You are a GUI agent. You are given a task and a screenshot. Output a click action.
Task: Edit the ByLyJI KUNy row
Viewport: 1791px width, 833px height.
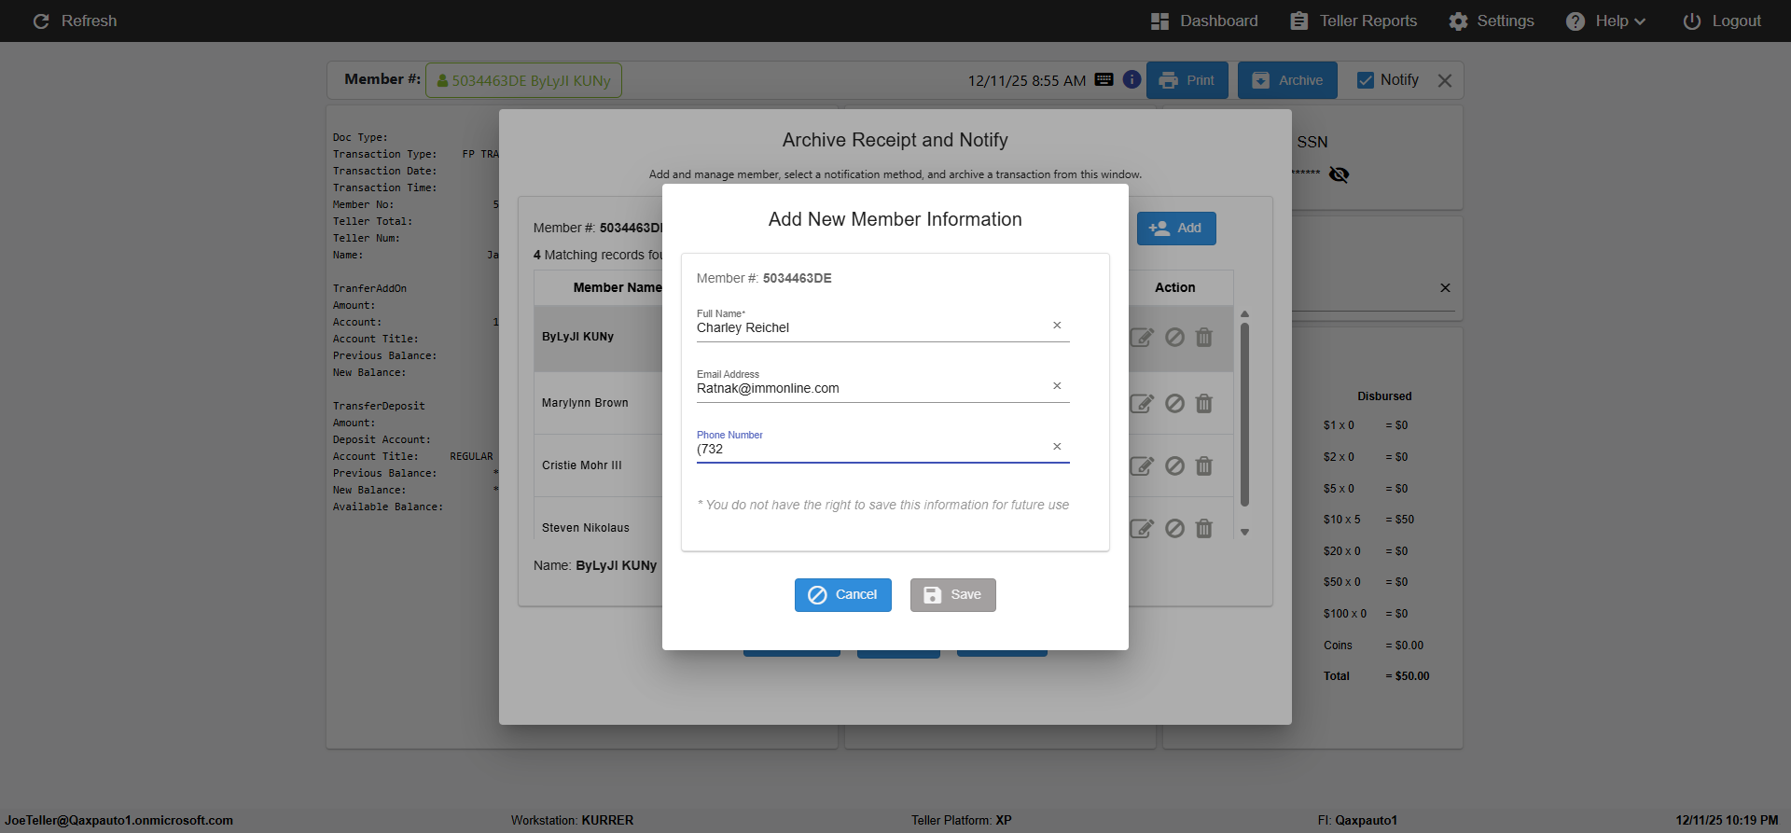(1142, 338)
